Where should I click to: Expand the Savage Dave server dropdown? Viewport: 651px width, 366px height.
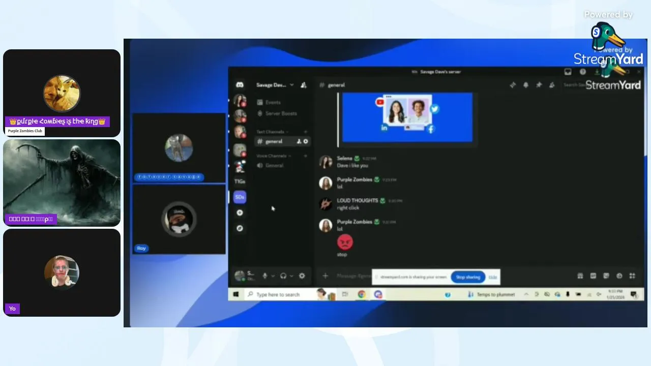coord(291,85)
